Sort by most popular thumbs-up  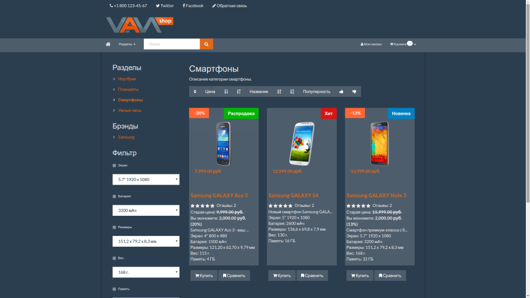(x=342, y=92)
